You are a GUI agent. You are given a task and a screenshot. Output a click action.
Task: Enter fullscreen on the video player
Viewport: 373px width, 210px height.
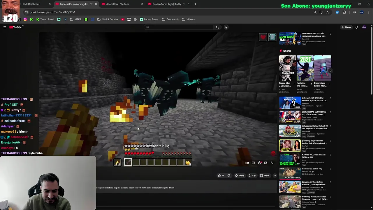(x=272, y=163)
